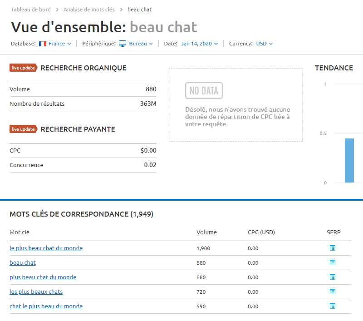Screen dimensions: 363x321
Task: Go to Tableau de bord breadcrumb
Action: coord(30,10)
